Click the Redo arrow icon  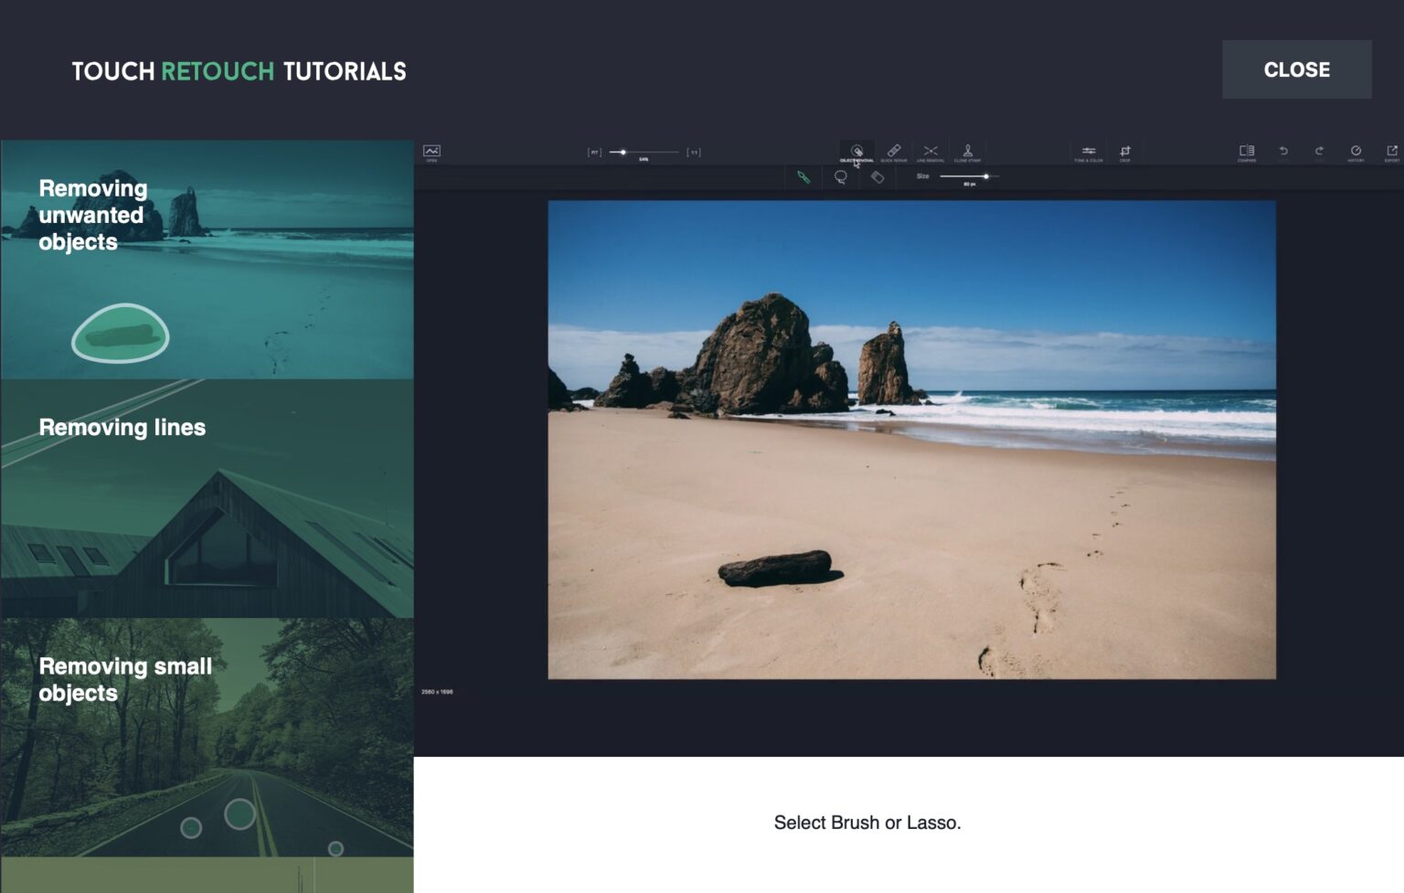pyautogui.click(x=1319, y=152)
